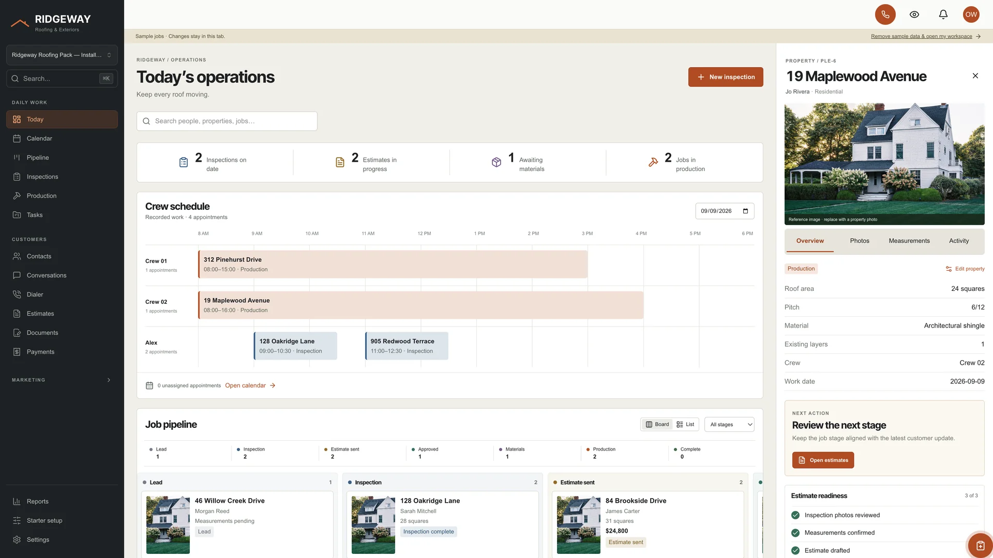Select the Overview tab
Image resolution: width=993 pixels, height=558 pixels.
click(x=810, y=241)
